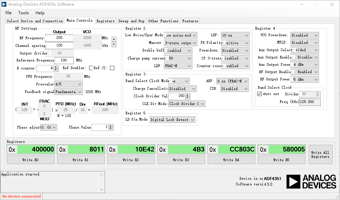Open the Help menu
This screenshot has width=340, height=200.
40,13
